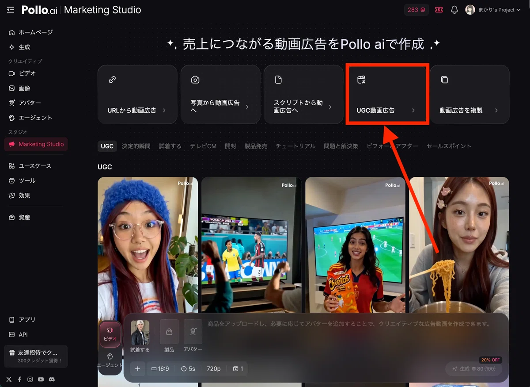This screenshot has width=530, height=387.
Task: Open the YouTube social icon
Action: [41, 379]
